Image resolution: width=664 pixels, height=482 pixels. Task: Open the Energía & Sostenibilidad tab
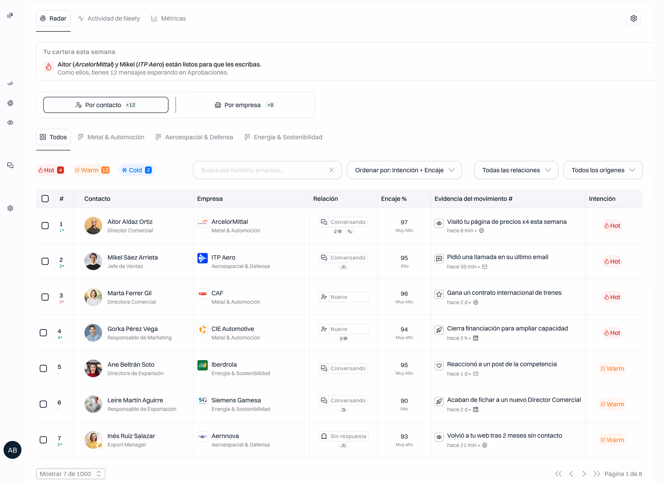coord(283,137)
